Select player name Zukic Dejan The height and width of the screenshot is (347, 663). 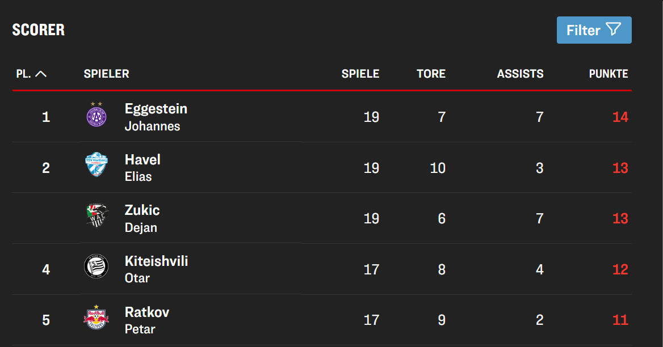(x=142, y=218)
